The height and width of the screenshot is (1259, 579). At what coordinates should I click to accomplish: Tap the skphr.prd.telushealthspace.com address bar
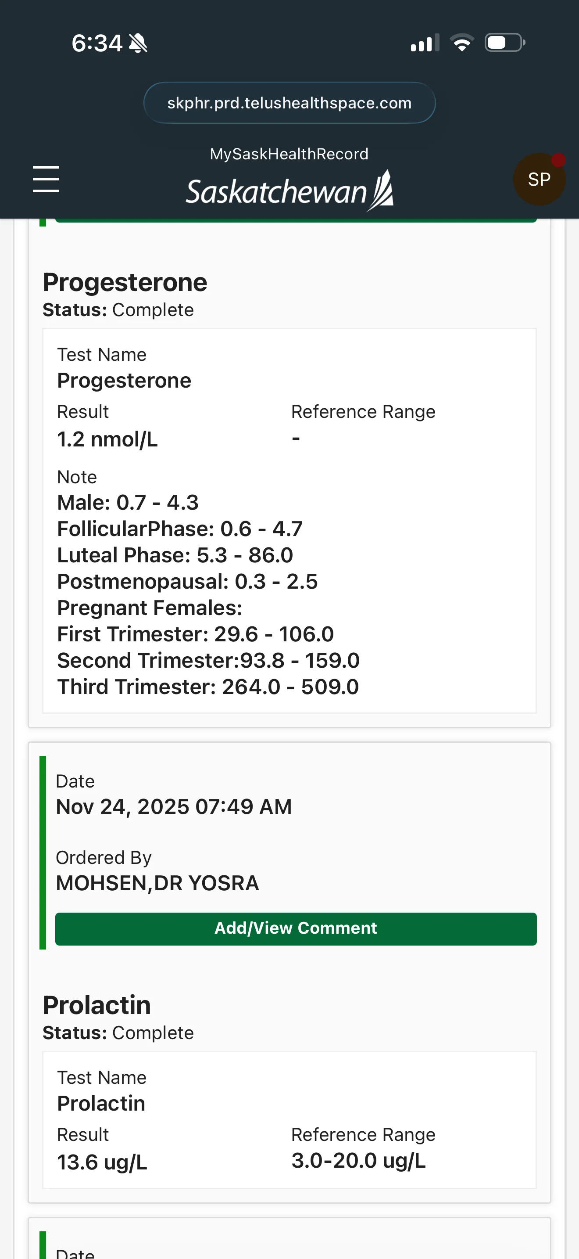click(289, 103)
